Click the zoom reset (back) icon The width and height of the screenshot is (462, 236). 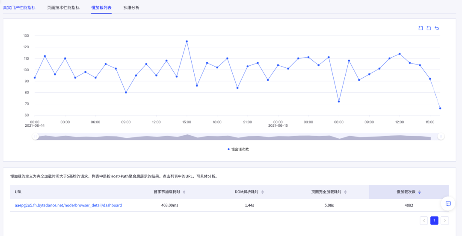pos(429,28)
